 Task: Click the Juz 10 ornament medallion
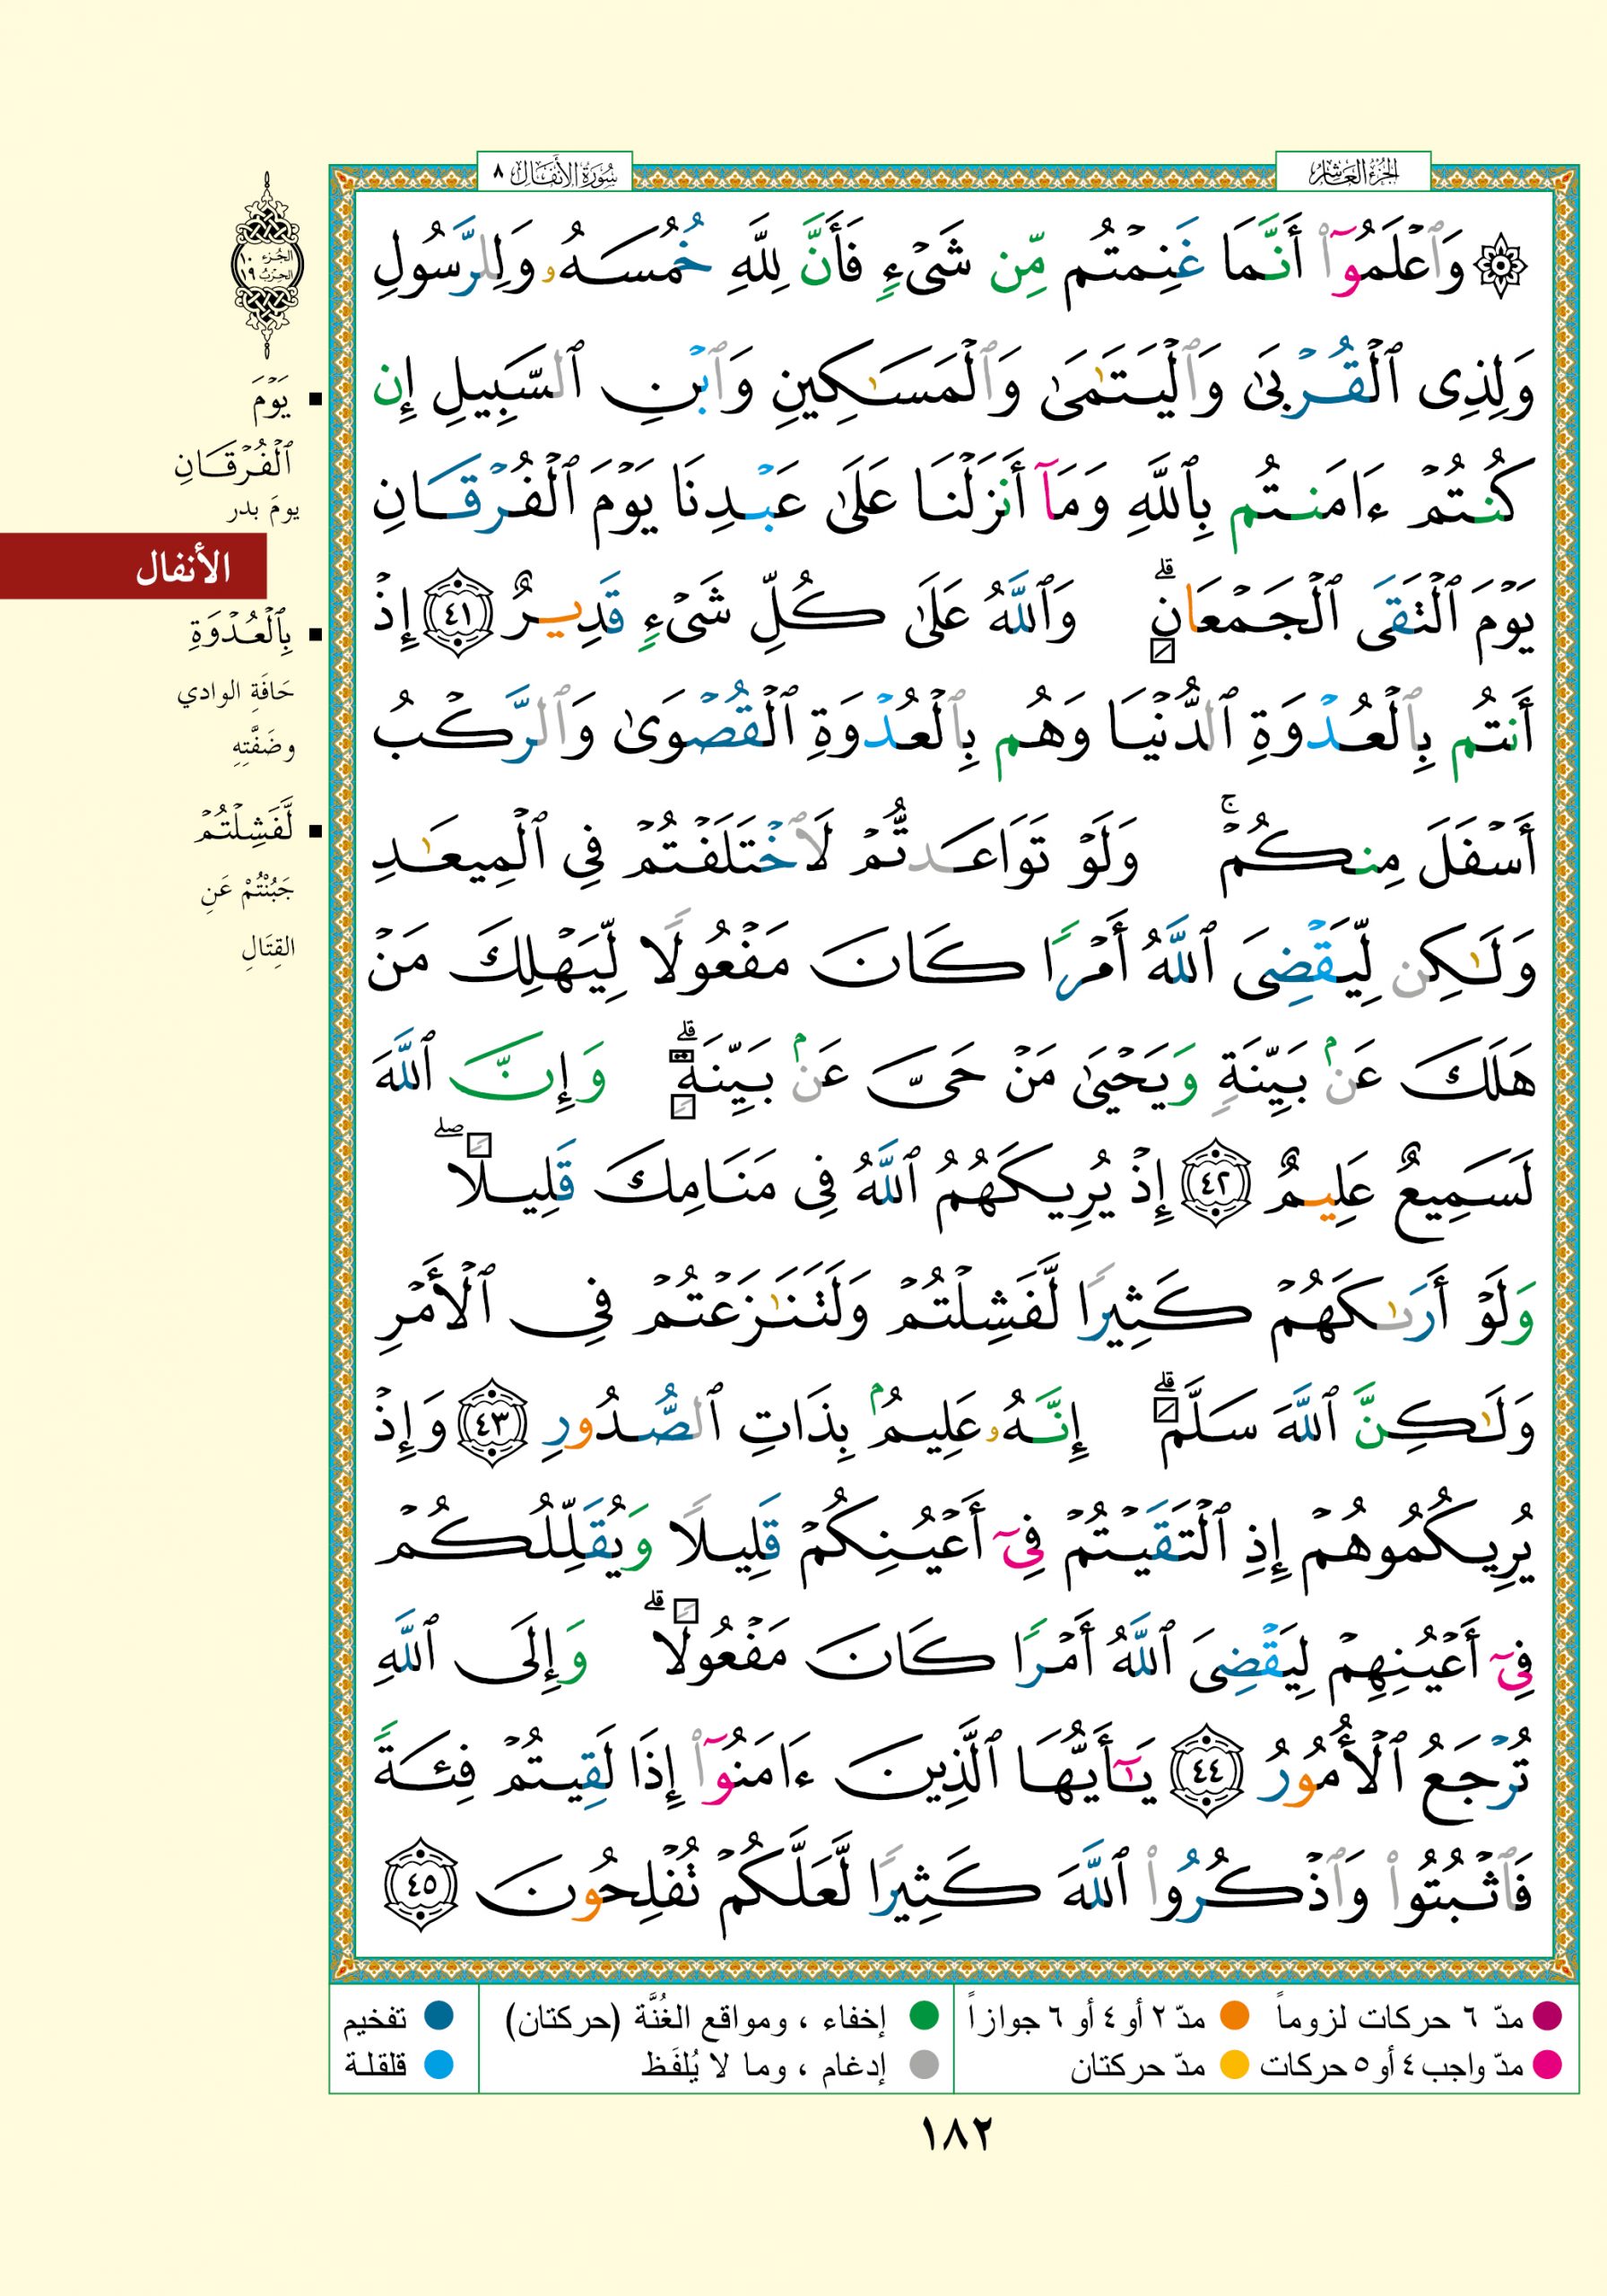click(x=266, y=266)
